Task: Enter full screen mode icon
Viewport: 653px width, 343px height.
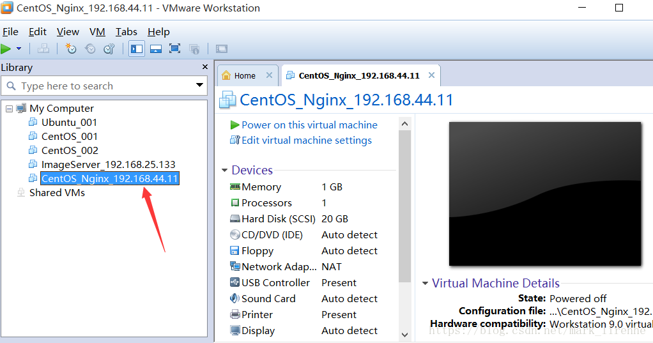Action: pos(175,49)
